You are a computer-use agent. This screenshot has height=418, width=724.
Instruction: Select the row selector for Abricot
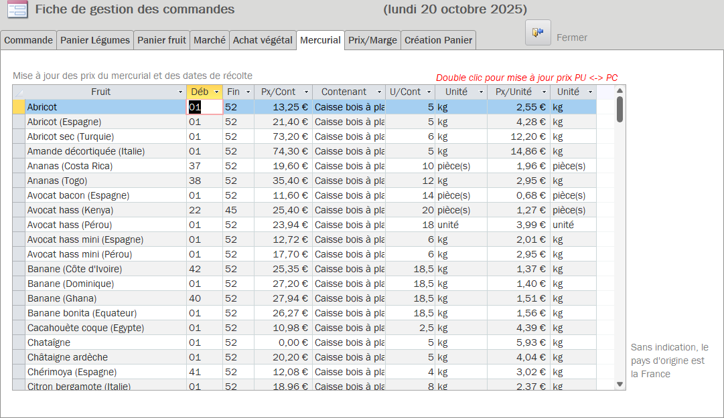point(19,107)
